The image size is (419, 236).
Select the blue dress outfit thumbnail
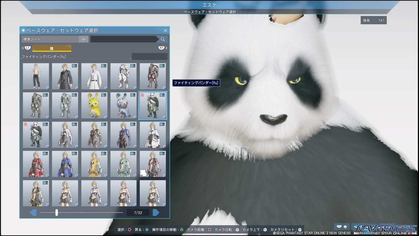65,164
